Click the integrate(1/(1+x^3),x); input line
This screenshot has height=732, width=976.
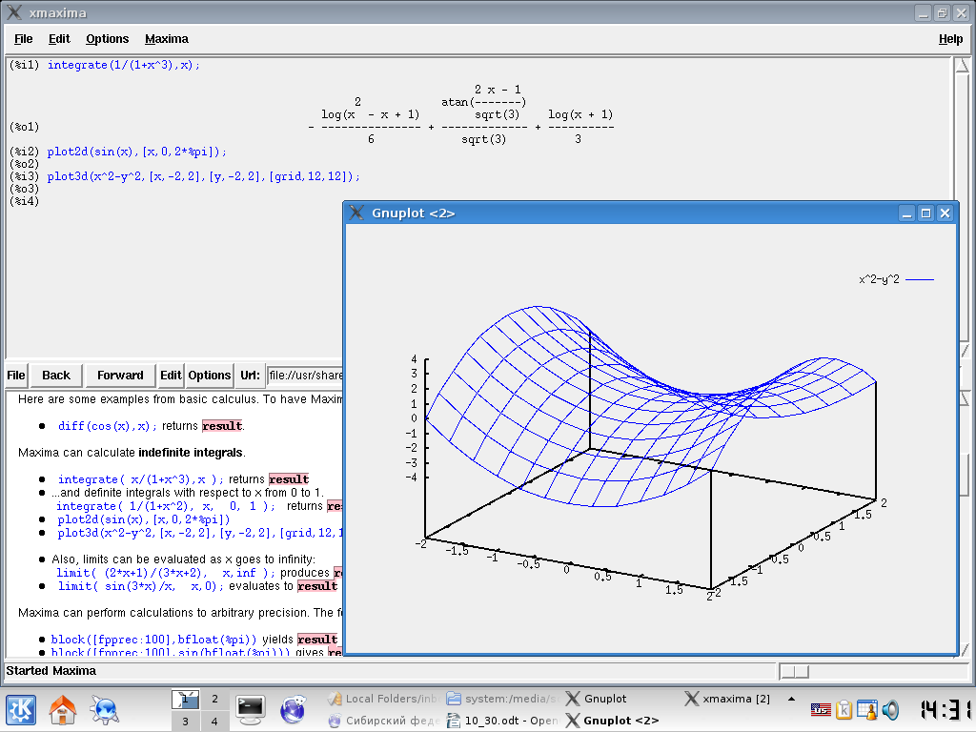(x=124, y=65)
